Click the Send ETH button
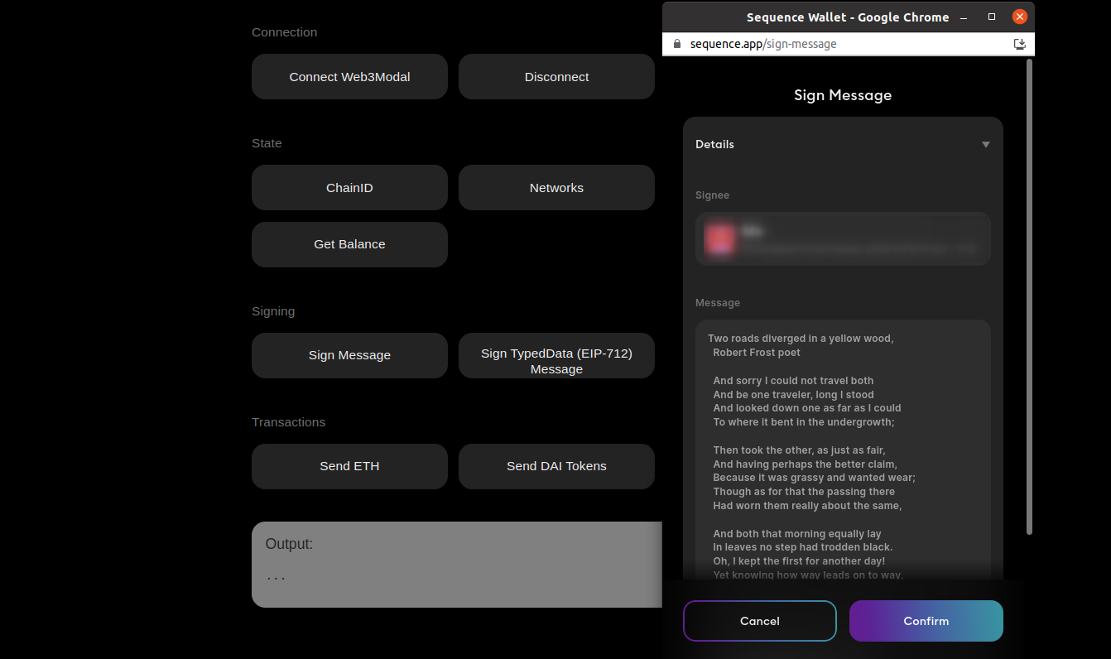 [349, 466]
